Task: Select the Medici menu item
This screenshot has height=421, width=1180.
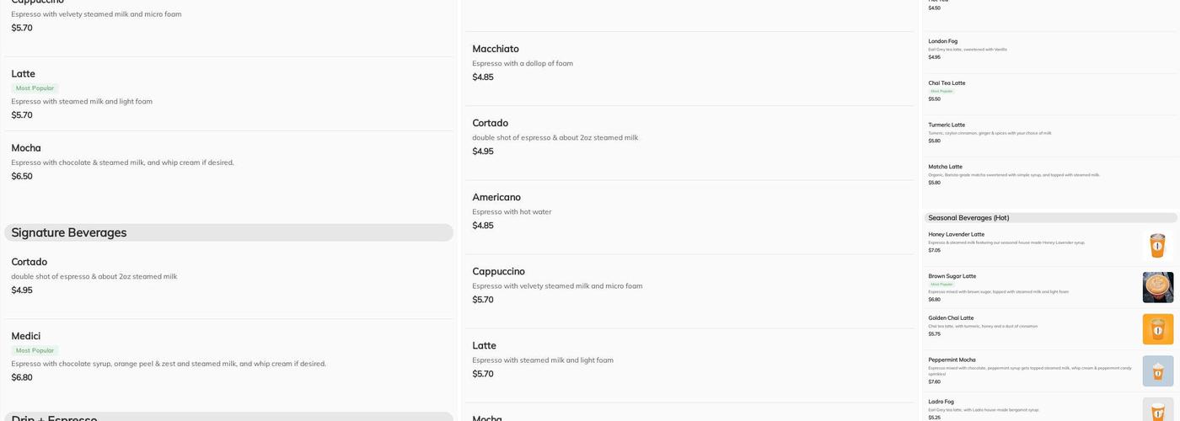Action: point(25,336)
